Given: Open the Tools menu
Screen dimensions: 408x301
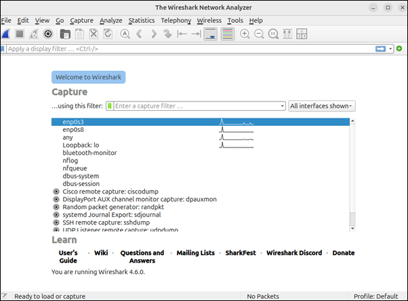Looking at the screenshot, I should coord(235,20).
